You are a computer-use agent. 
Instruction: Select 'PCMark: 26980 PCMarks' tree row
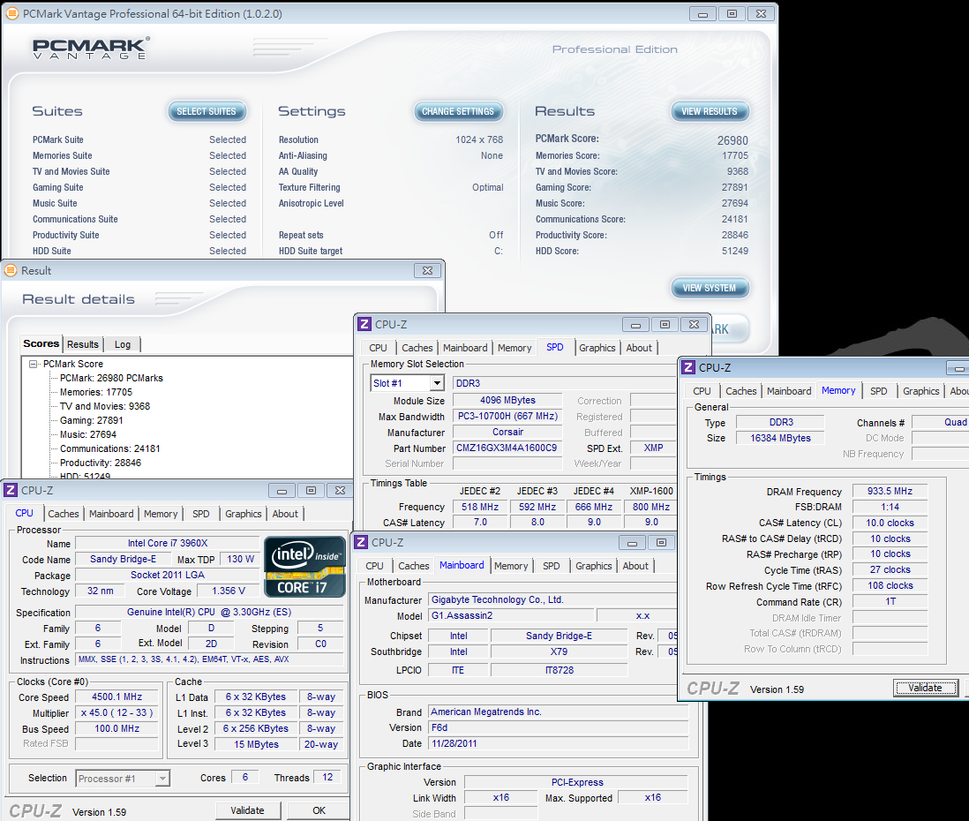point(111,378)
